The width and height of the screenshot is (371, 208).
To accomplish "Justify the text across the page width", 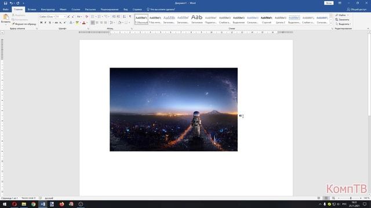I will point(106,23).
